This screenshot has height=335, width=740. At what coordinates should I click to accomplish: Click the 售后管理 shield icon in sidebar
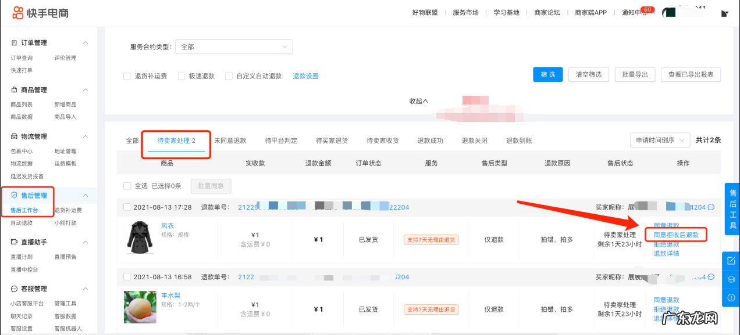pyautogui.click(x=15, y=194)
